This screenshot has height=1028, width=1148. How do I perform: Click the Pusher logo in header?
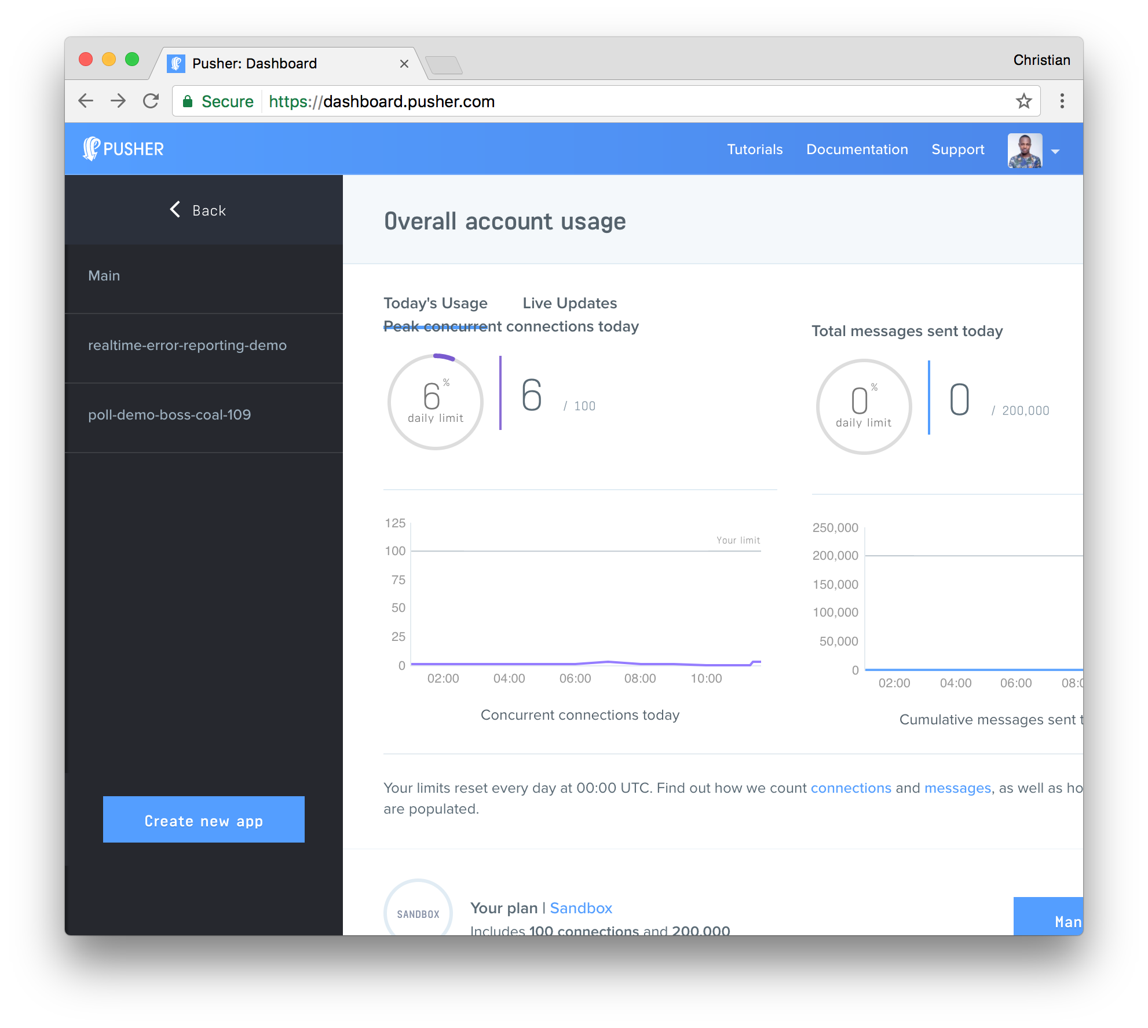123,149
